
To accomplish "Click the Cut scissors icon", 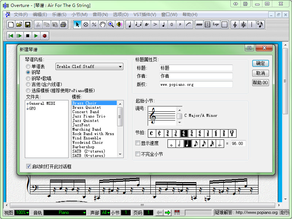I will pyautogui.click(x=38, y=24).
